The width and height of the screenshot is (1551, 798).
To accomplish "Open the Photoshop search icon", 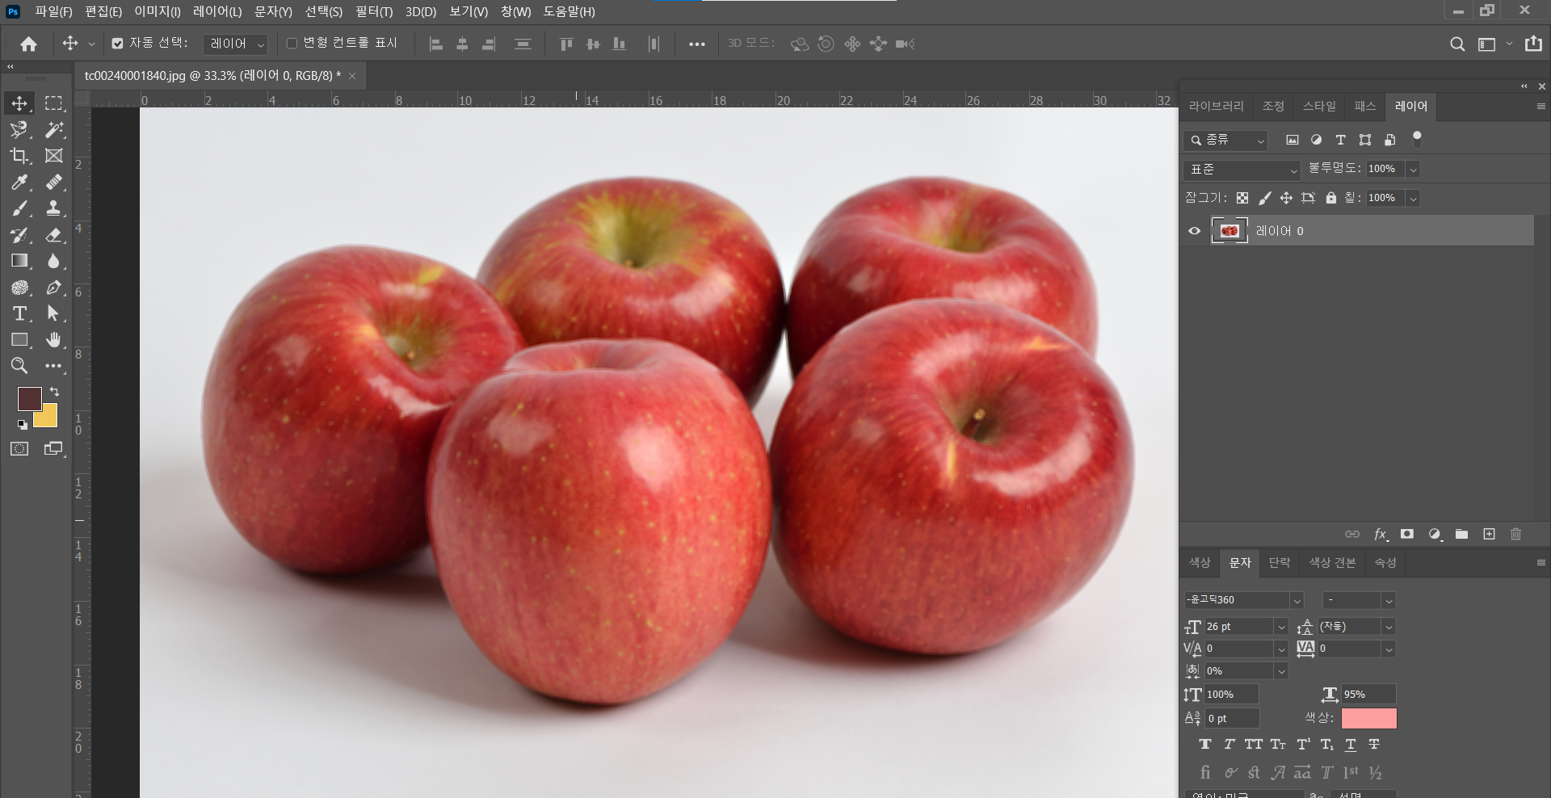I will tap(1457, 44).
